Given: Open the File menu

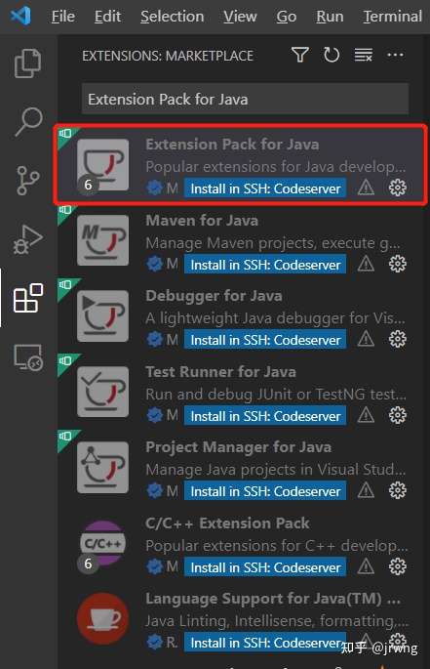Looking at the screenshot, I should pos(63,17).
